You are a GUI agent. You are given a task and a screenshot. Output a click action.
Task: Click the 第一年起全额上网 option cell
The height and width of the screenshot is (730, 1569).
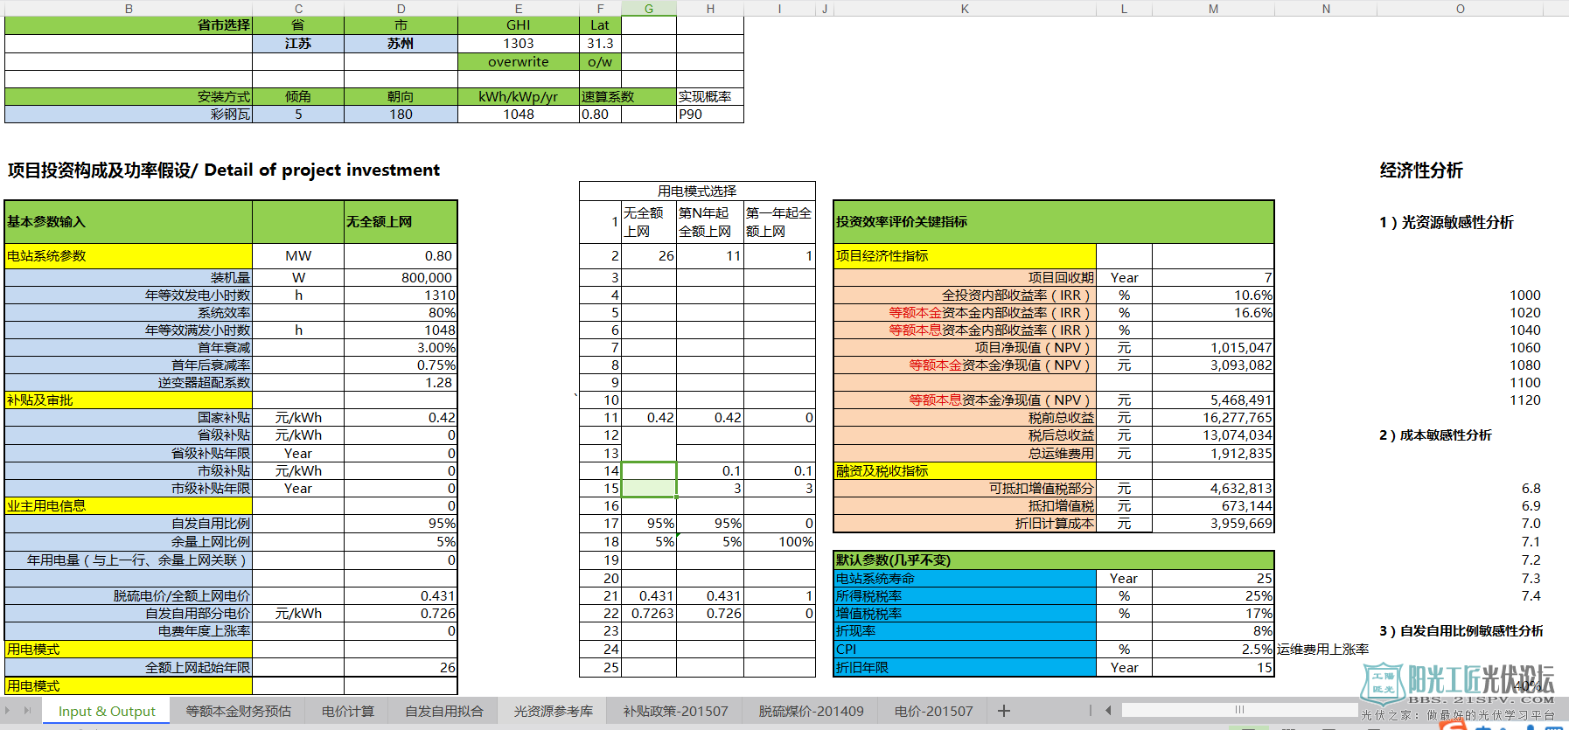pos(779,222)
